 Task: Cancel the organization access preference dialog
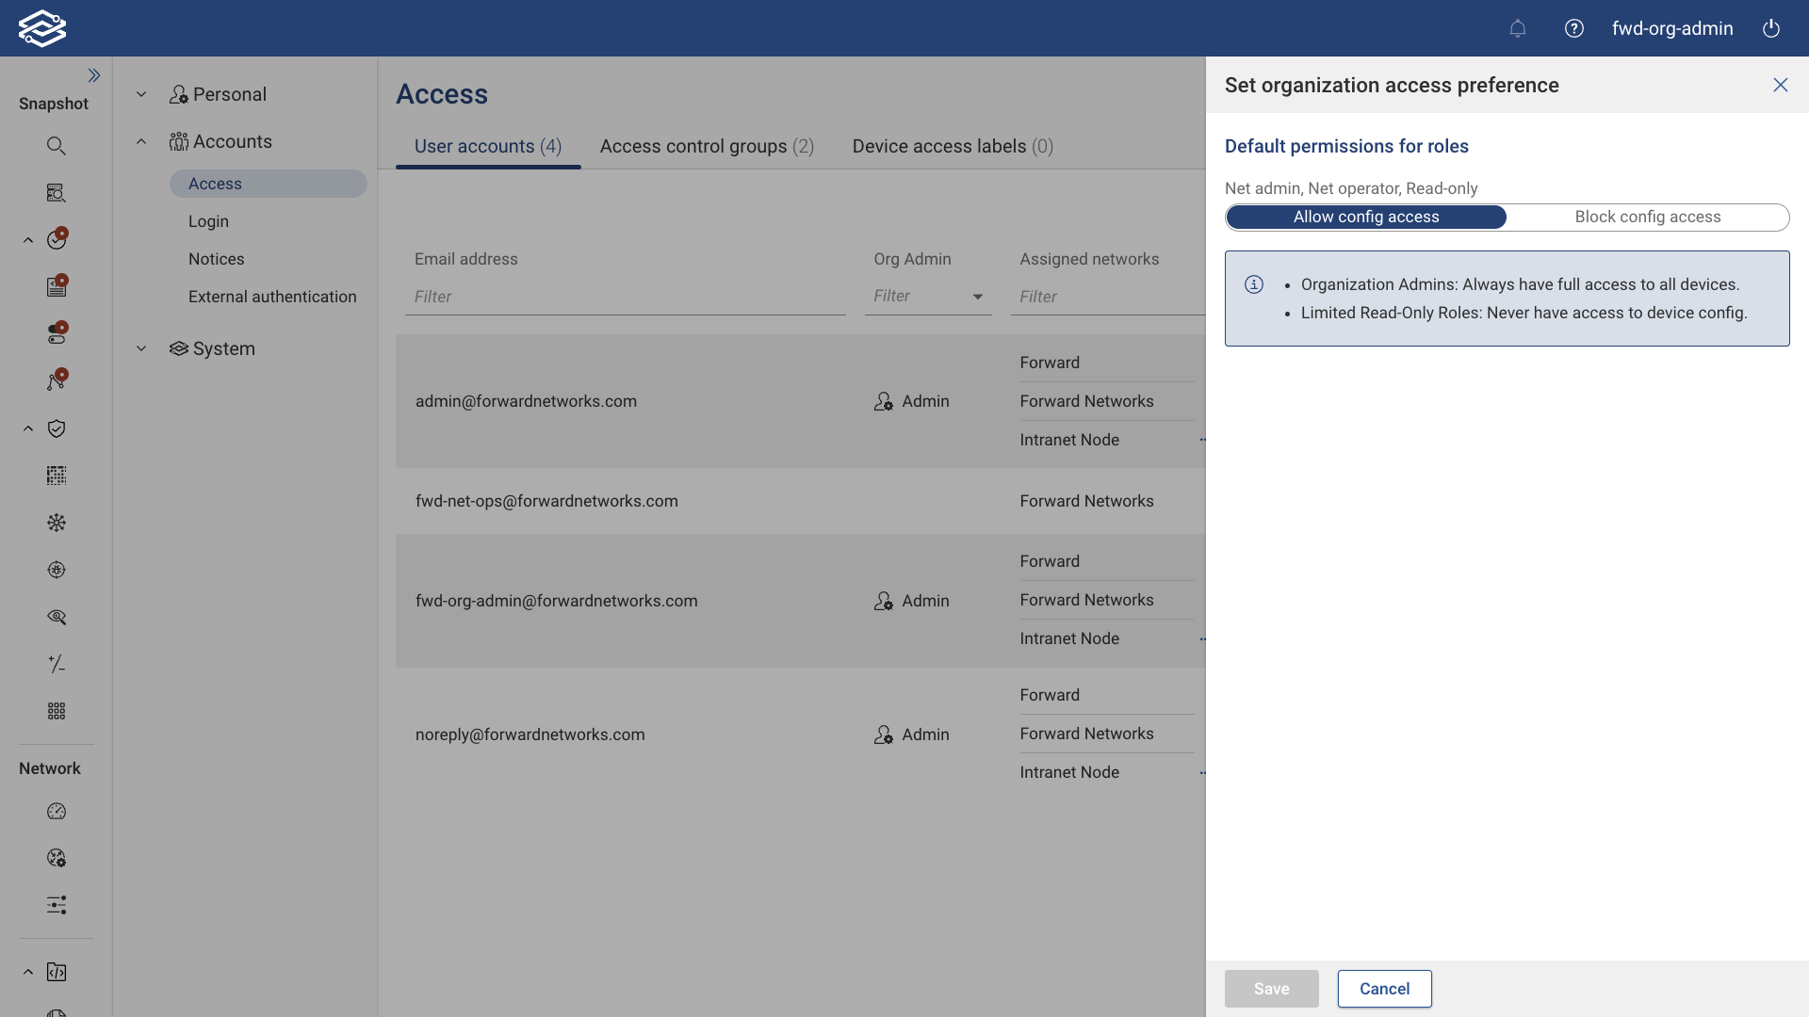coord(1383,989)
